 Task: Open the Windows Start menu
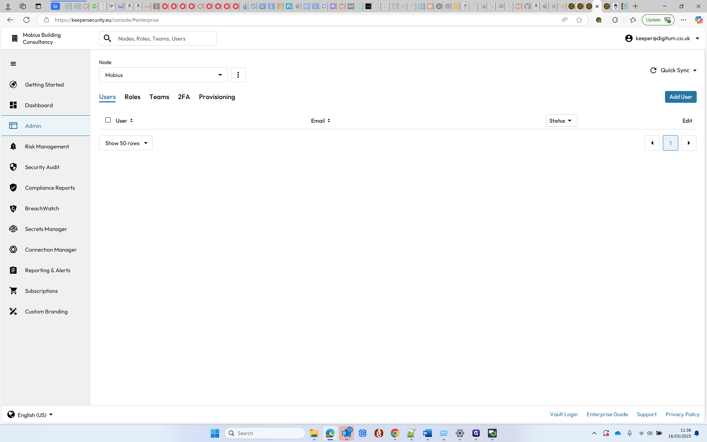coord(215,434)
